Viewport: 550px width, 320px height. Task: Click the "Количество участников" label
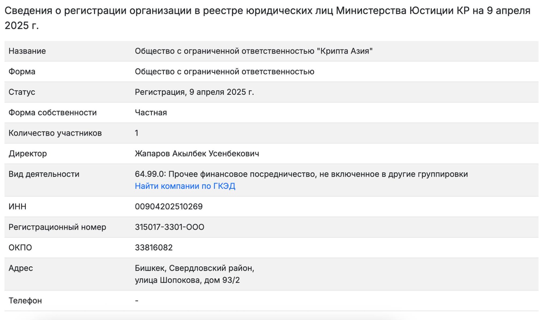55,133
